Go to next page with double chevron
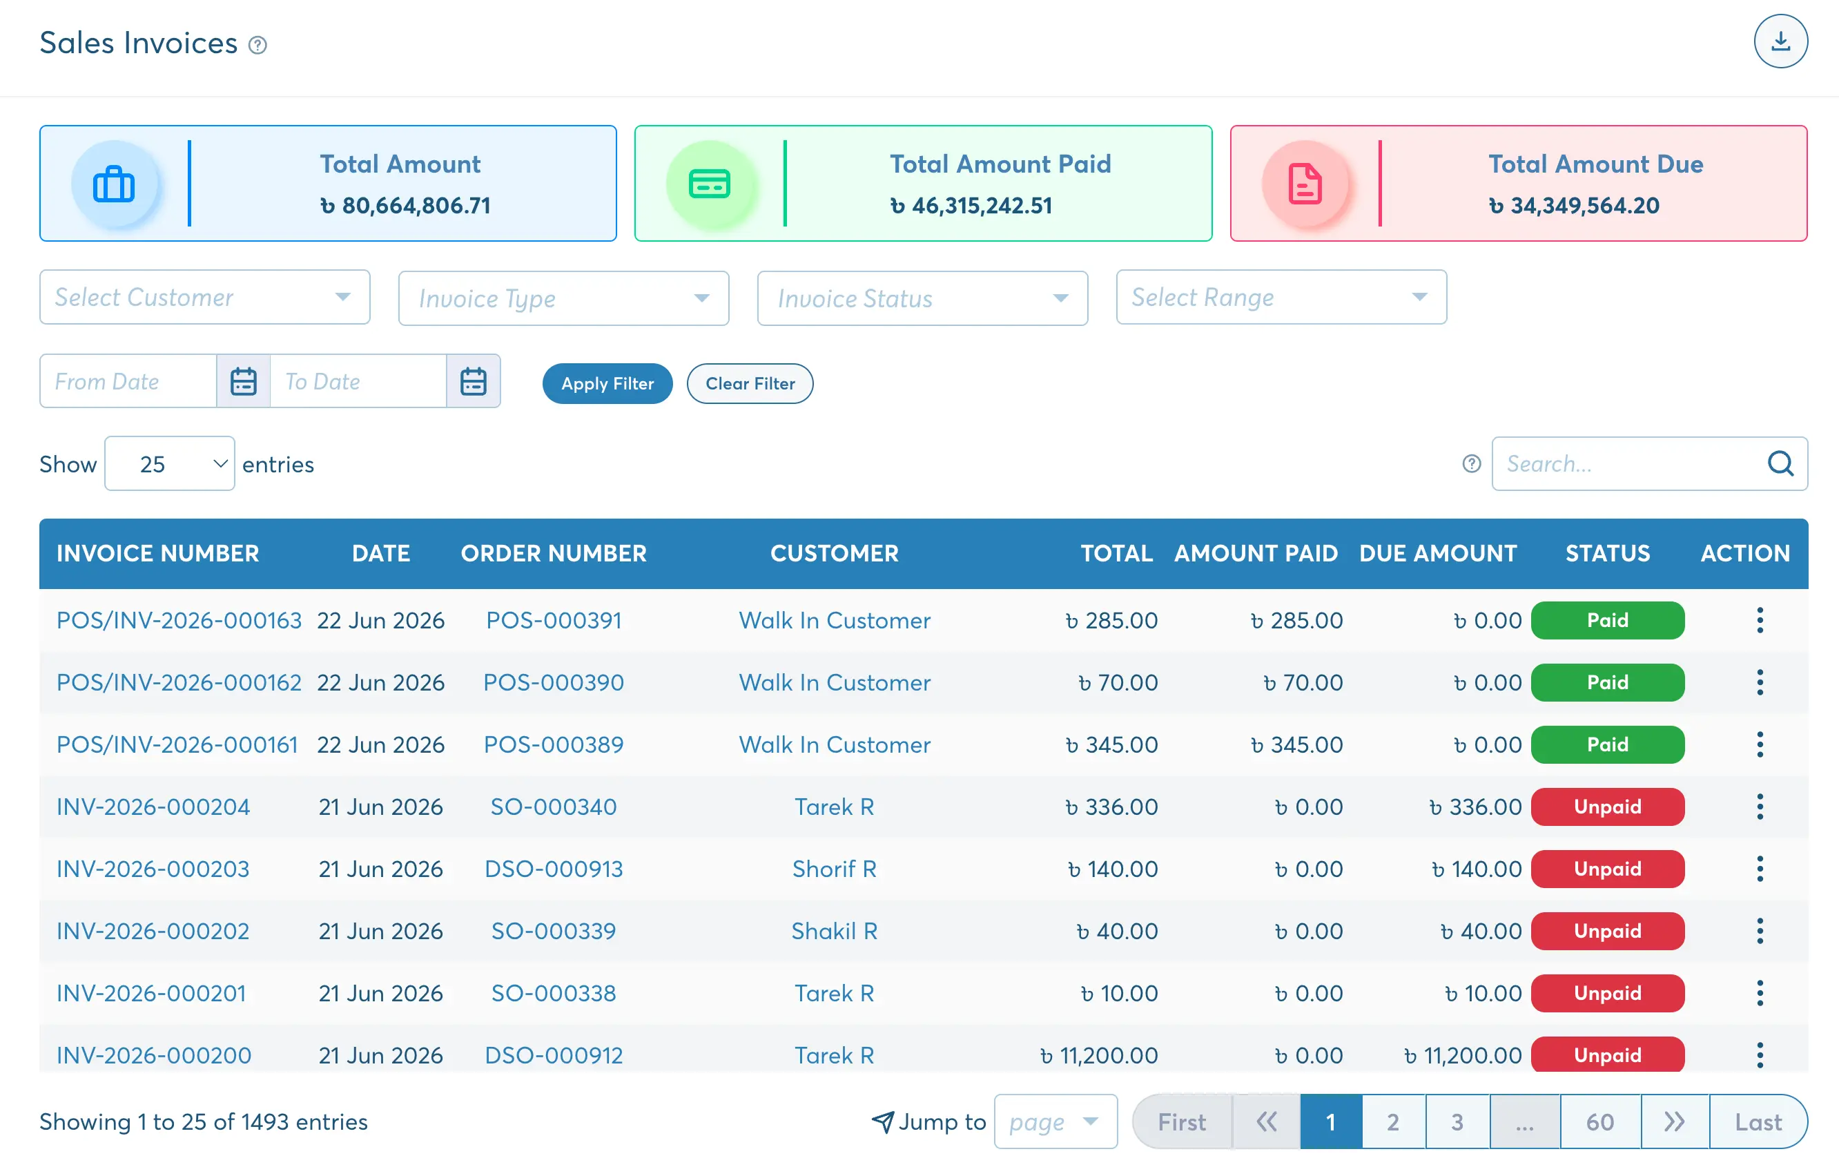The width and height of the screenshot is (1839, 1156). click(x=1674, y=1121)
